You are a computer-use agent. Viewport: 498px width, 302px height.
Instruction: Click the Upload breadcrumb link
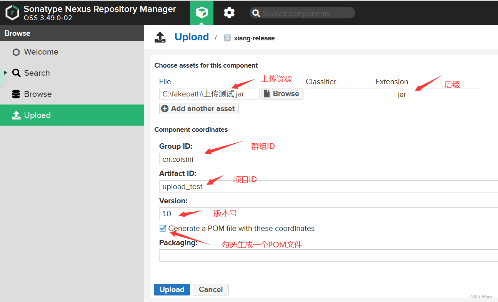(x=192, y=37)
